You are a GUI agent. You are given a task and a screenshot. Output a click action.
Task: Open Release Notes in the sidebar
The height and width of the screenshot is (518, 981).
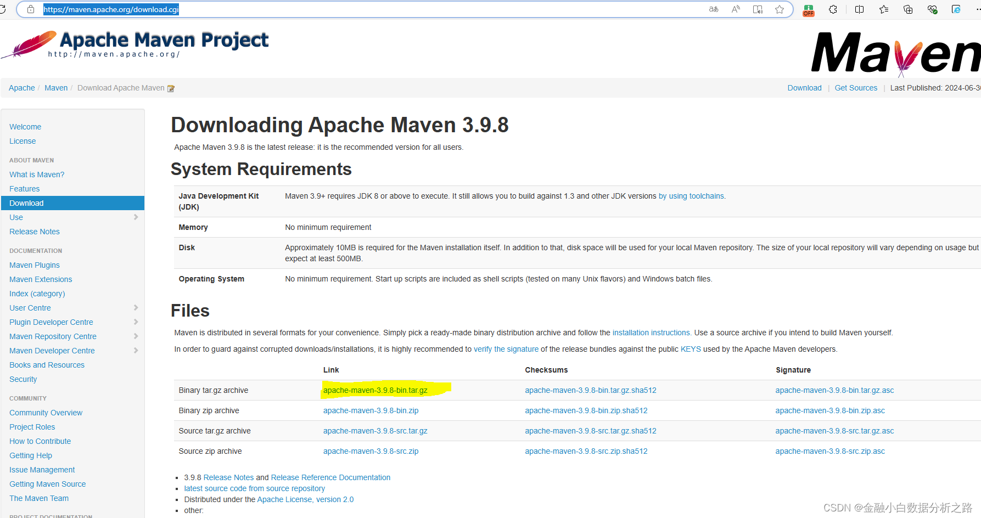35,232
